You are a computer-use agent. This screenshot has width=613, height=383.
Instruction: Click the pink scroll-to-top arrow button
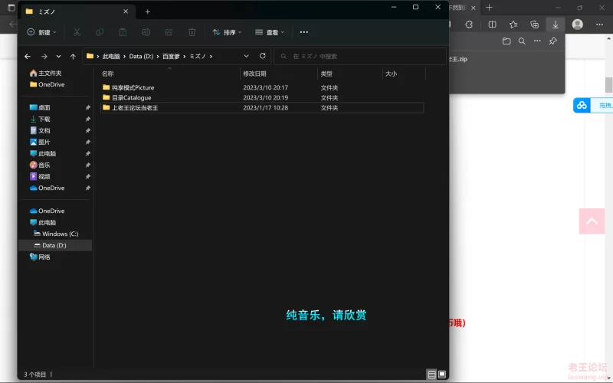592,221
